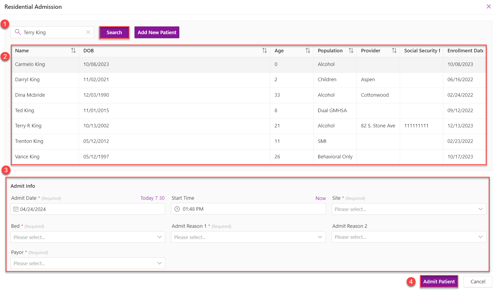Viewport: 495px width, 290px height.
Task: Sort the table by Name column
Action: click(73, 50)
